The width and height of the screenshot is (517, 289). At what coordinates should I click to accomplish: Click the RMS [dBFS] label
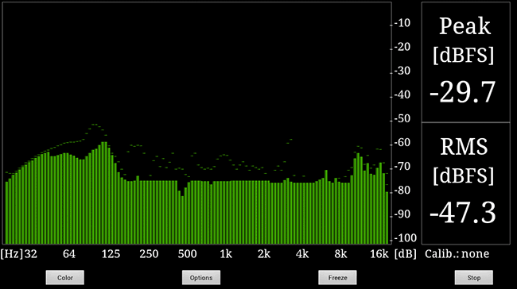coord(465,161)
